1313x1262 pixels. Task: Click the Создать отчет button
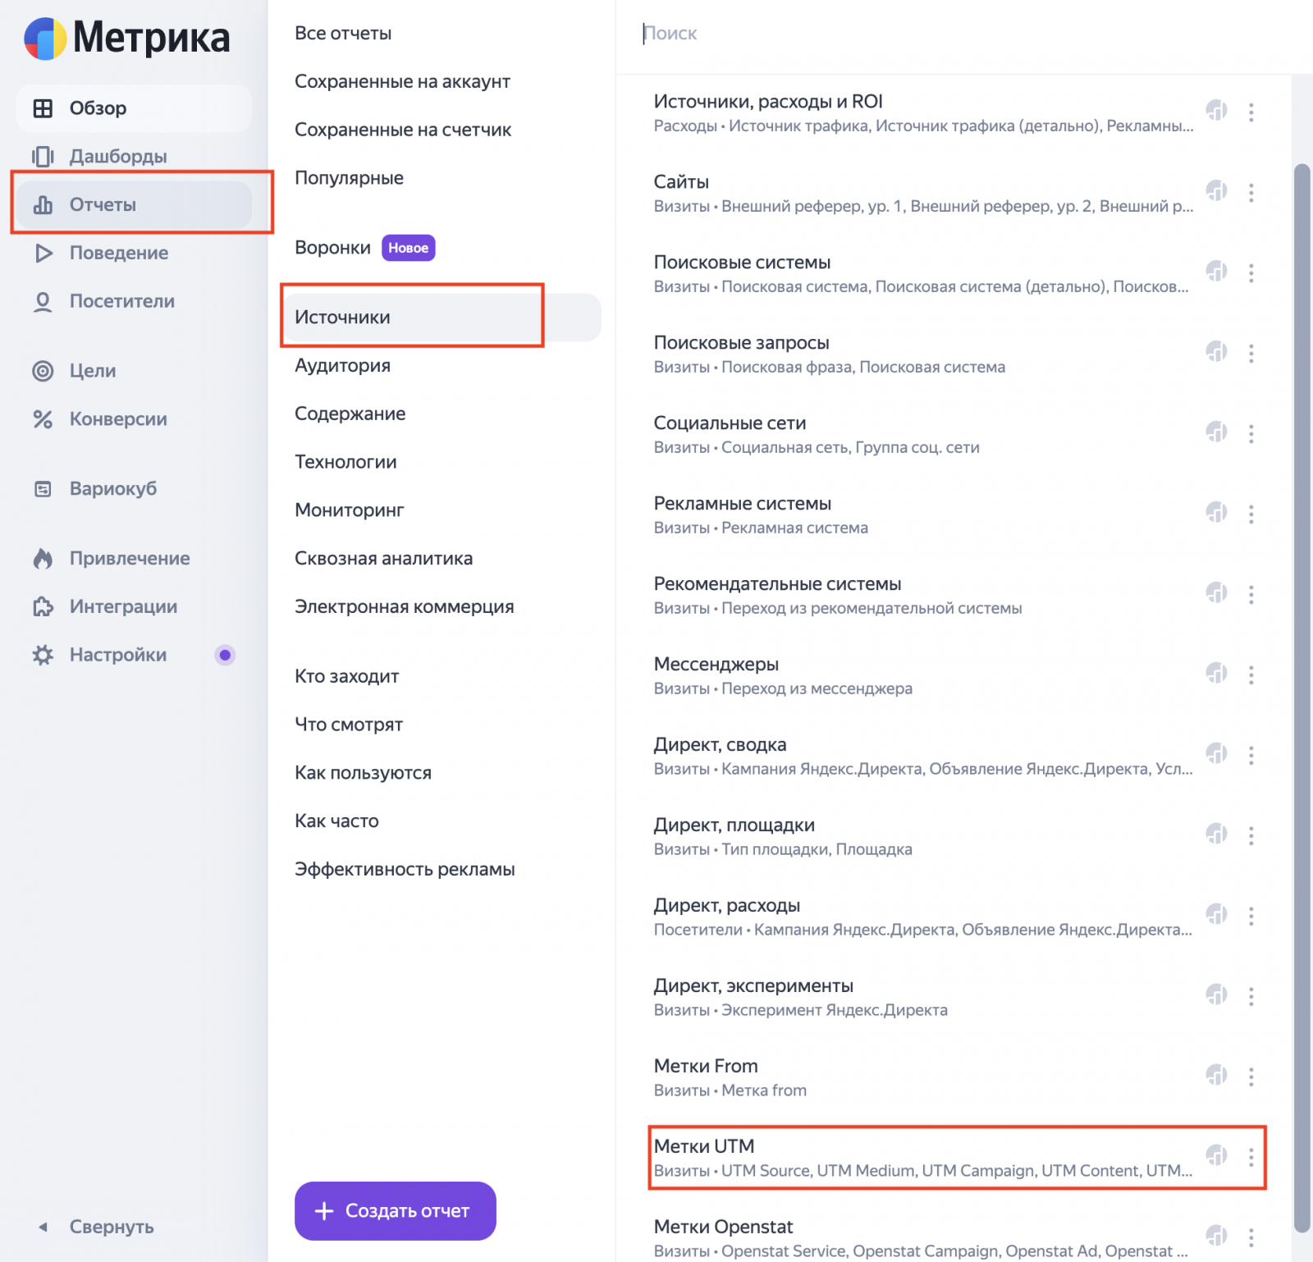click(x=395, y=1210)
